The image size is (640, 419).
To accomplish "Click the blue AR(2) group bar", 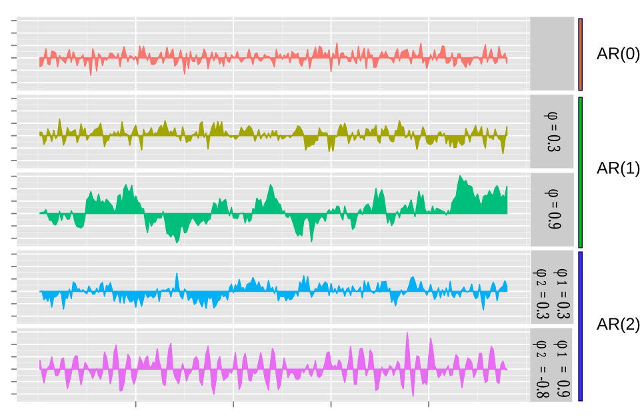I will click(581, 326).
